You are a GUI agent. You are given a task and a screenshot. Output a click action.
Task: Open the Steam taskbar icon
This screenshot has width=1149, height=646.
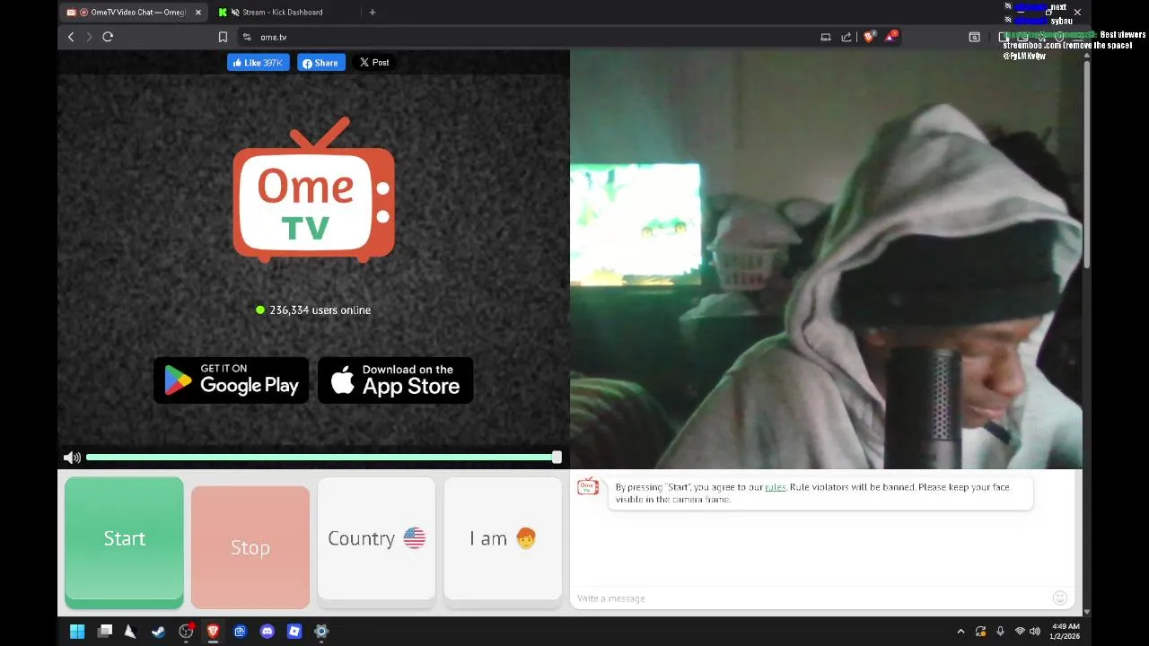pos(158,632)
